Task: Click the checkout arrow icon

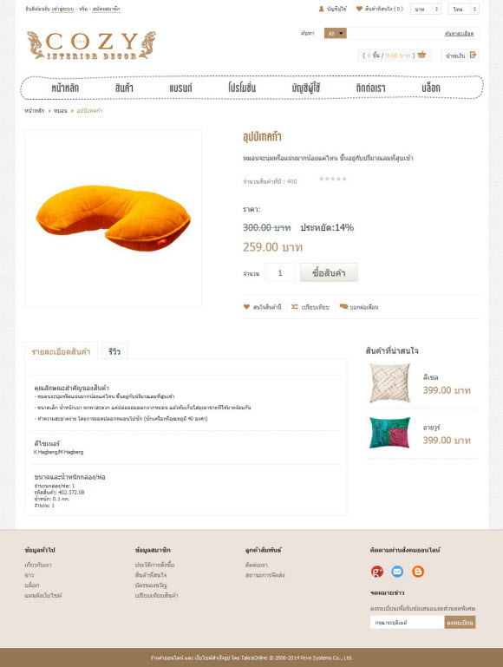Action: (473, 55)
